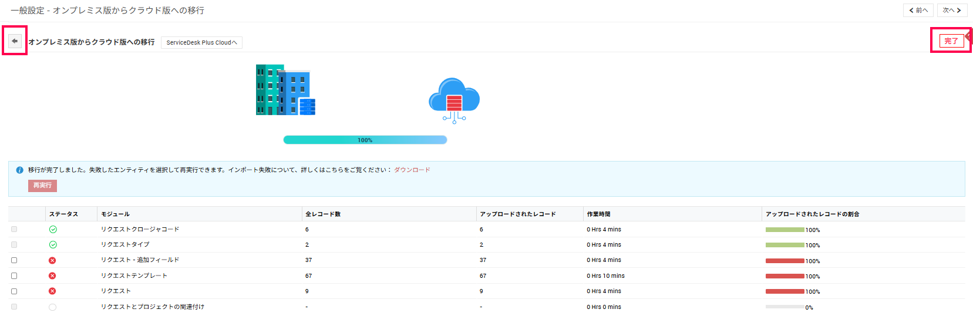Viewport: 973px width, 336px height.
Task: Go to next page with 次へ
Action: (x=952, y=10)
